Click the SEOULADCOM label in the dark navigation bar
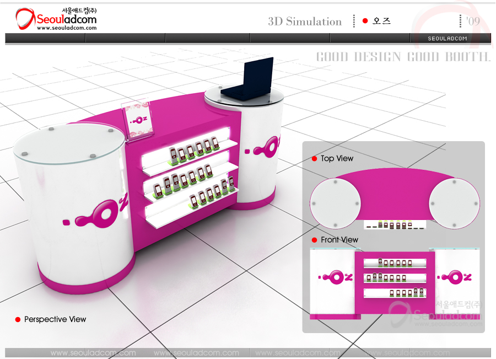Viewport: 496px width, 359px height. click(x=448, y=39)
